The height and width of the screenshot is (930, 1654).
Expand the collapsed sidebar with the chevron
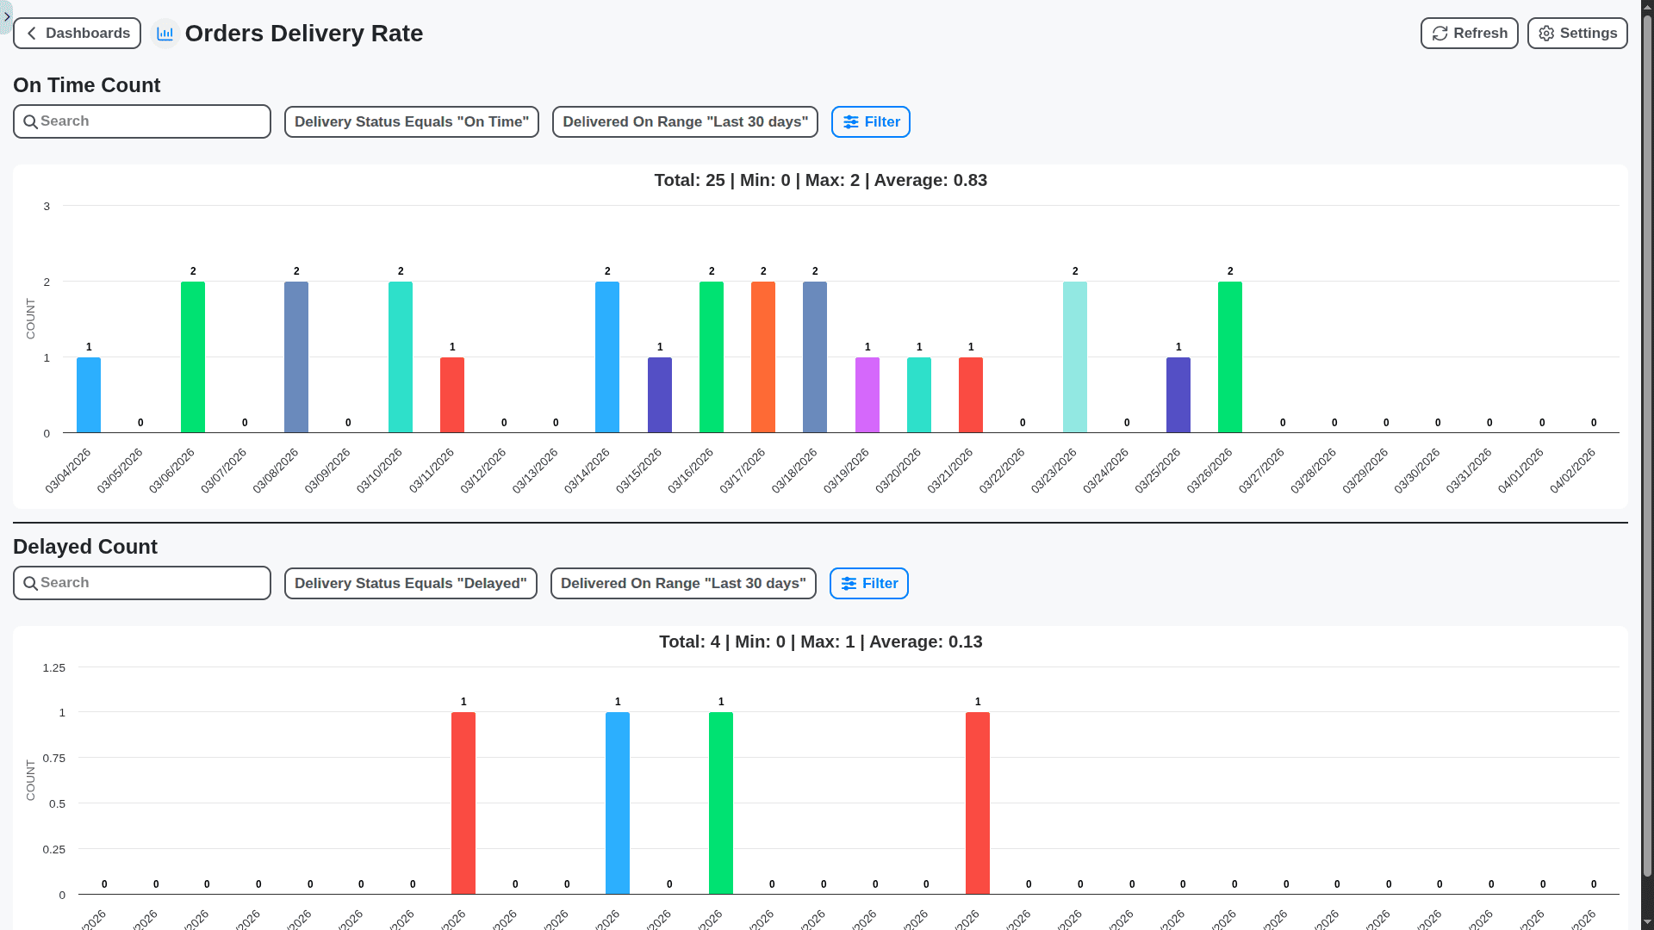(x=7, y=16)
